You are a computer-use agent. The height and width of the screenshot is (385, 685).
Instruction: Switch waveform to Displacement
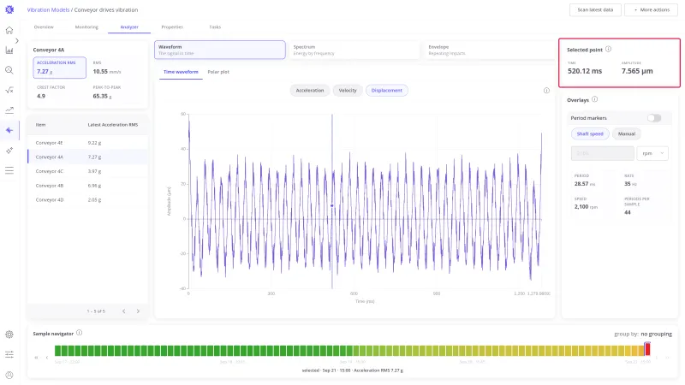click(387, 91)
